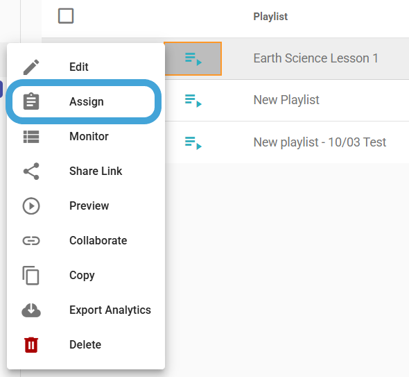Open New playlist - 10/03 Test

320,142
